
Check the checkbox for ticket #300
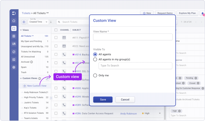pos(56,88)
